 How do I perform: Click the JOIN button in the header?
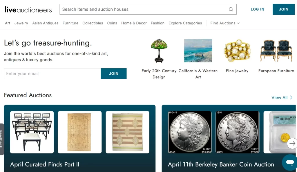coord(283,9)
